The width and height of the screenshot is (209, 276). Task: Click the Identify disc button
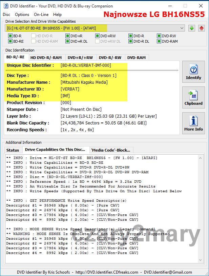[193, 72]
